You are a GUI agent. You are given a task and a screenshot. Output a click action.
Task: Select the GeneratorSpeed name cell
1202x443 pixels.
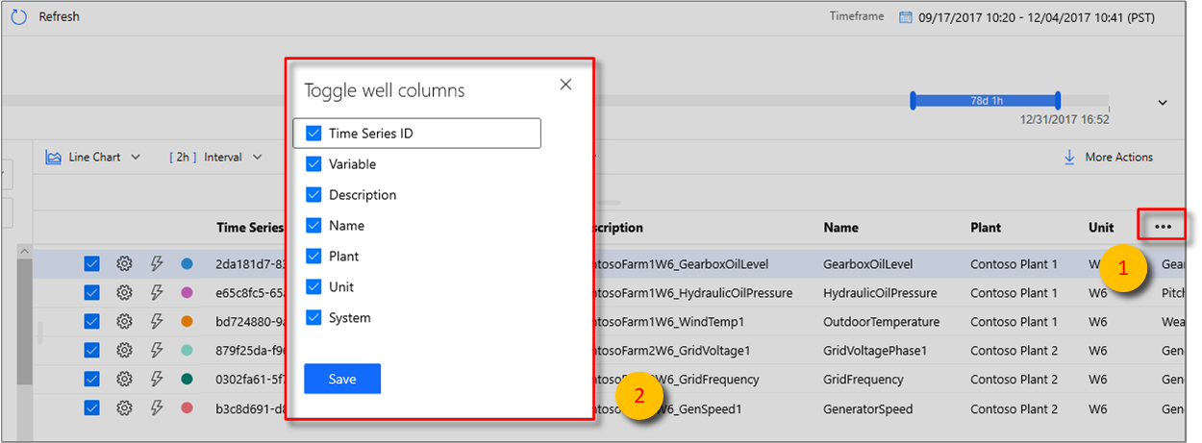(x=867, y=408)
